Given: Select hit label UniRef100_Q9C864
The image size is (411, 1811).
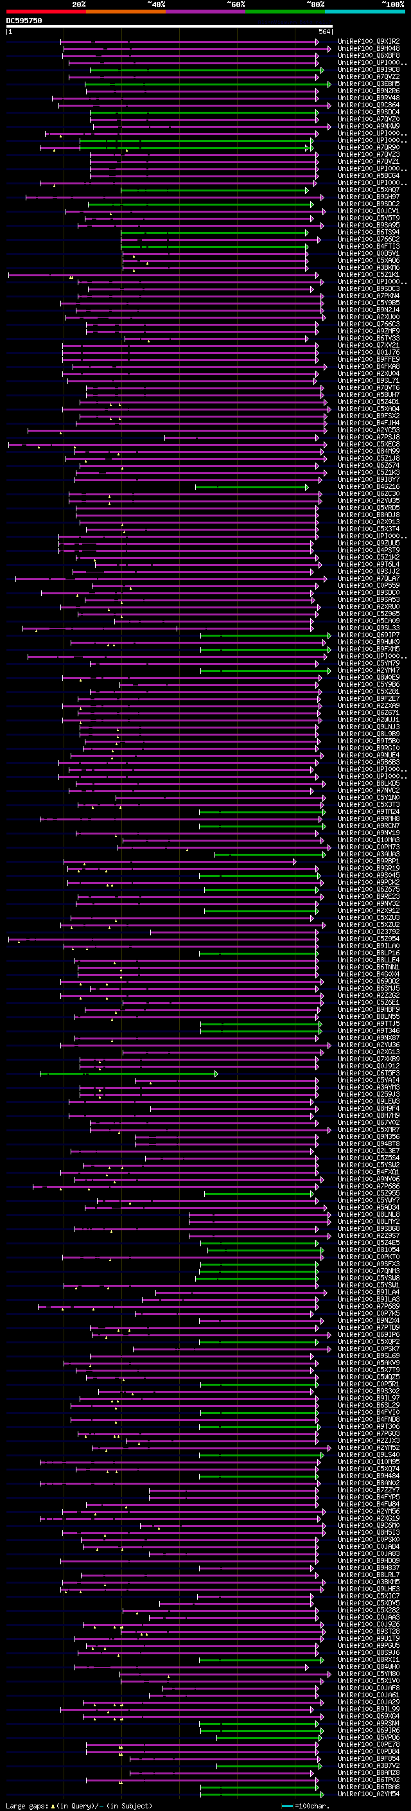Looking at the screenshot, I should (369, 105).
